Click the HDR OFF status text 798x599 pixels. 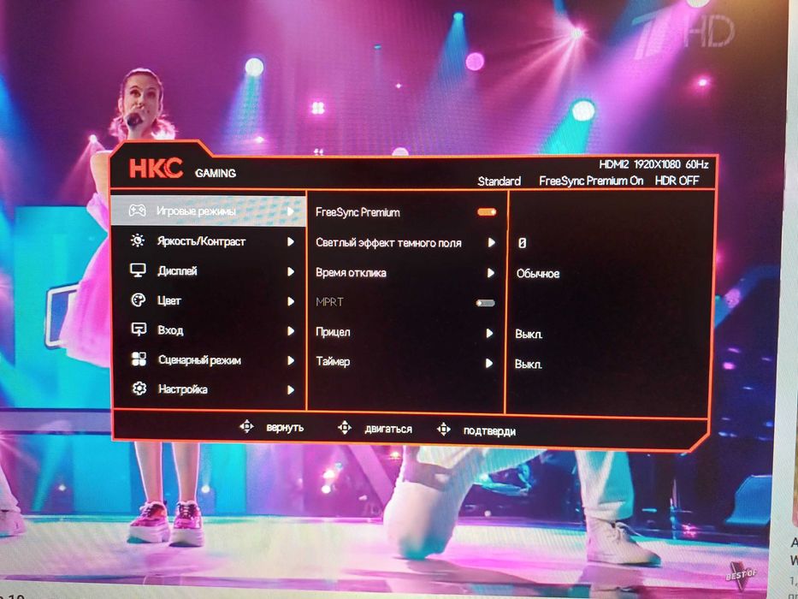click(x=677, y=181)
